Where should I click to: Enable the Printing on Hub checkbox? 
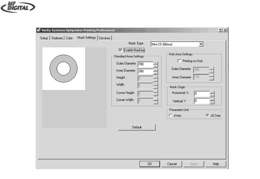point(179,61)
